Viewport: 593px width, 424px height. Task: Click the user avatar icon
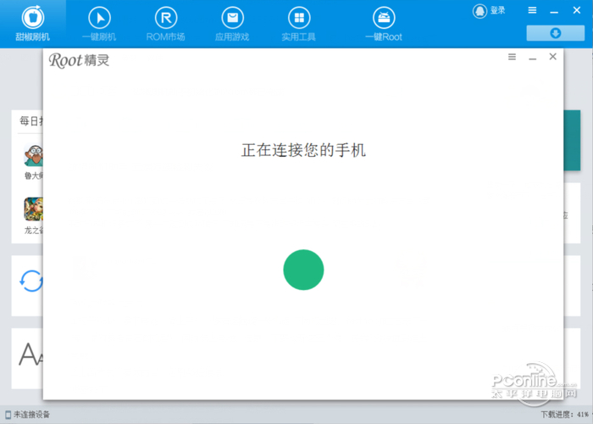point(480,10)
